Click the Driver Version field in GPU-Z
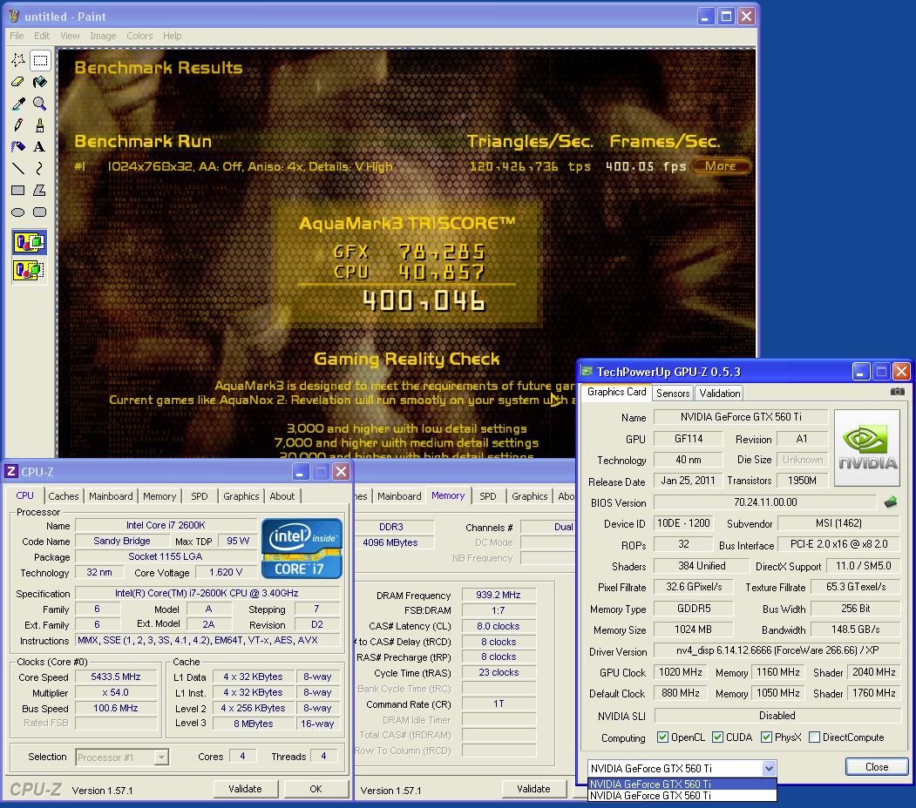Viewport: 916px width, 808px height. pyautogui.click(x=777, y=650)
